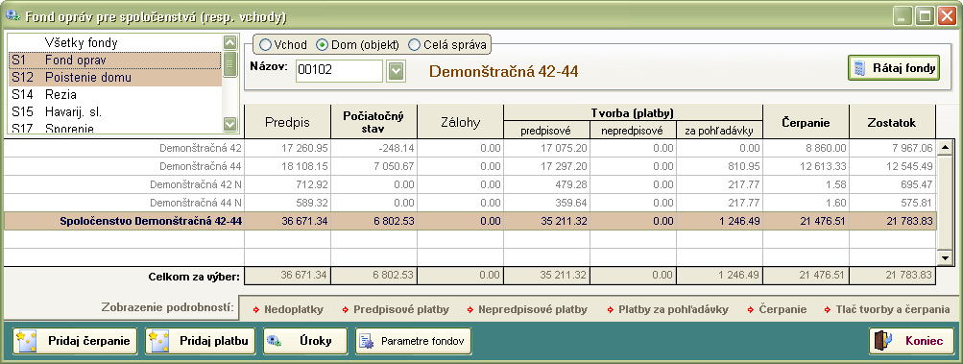
Task: Click the calculator icon on Rátaj fondy
Action: coord(860,68)
